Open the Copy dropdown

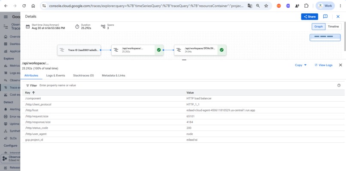[301, 65]
